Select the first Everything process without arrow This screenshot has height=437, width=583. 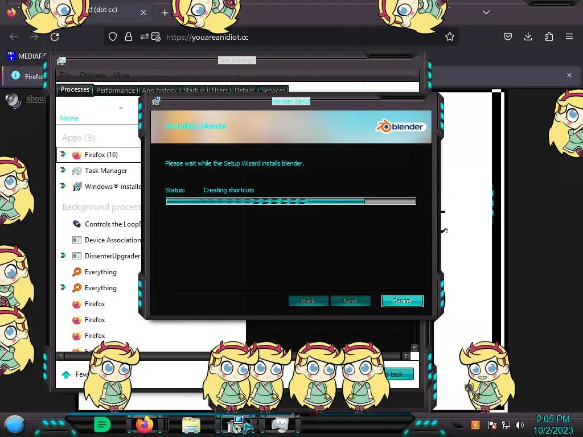pos(99,272)
